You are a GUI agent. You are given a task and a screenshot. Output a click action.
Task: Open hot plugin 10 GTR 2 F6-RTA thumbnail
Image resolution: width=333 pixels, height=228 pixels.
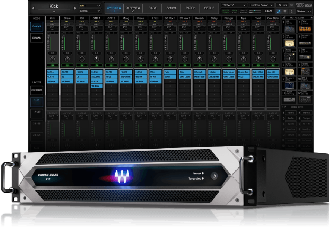(305, 85)
